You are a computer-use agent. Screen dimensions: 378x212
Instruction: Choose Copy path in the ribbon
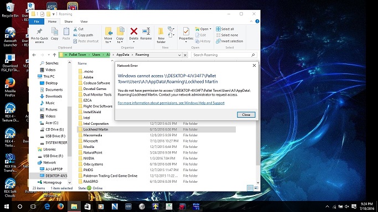click(83, 35)
